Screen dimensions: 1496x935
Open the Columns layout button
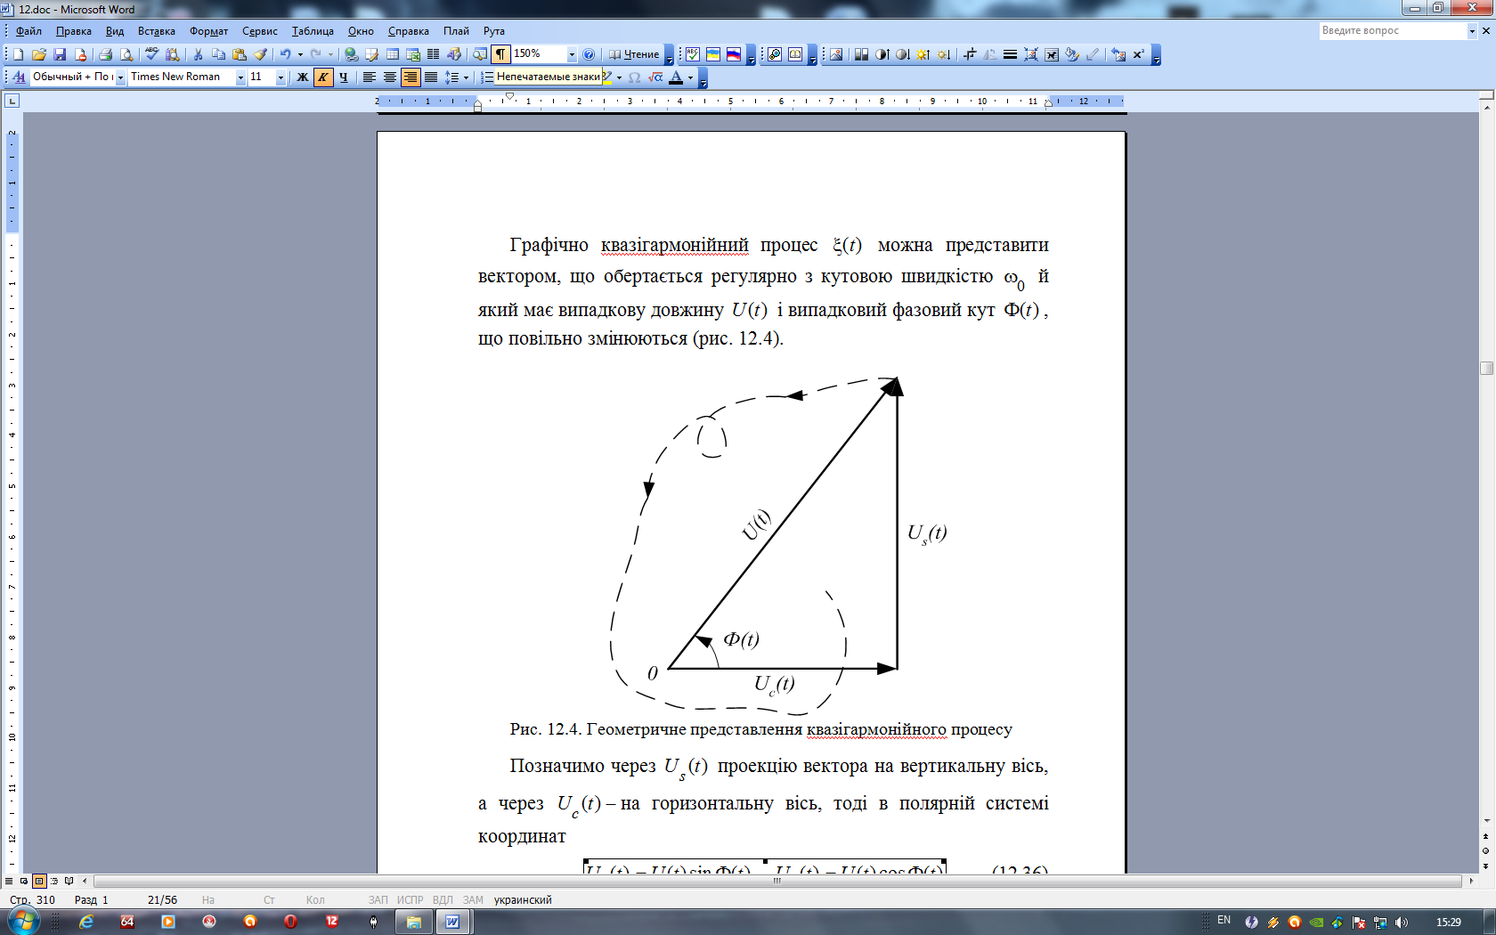[x=434, y=54]
